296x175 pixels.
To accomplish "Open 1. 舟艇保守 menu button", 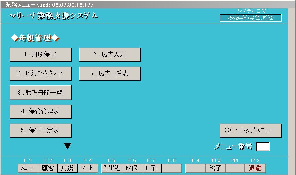I will (x=40, y=55).
